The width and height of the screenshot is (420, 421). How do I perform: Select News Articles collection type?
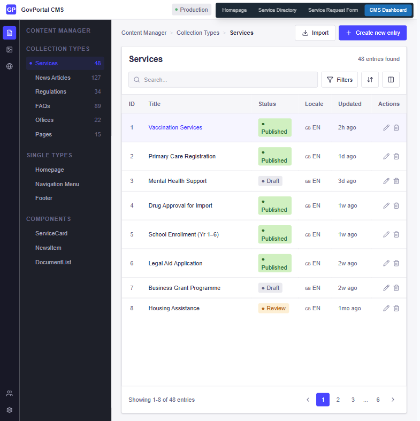(65, 78)
